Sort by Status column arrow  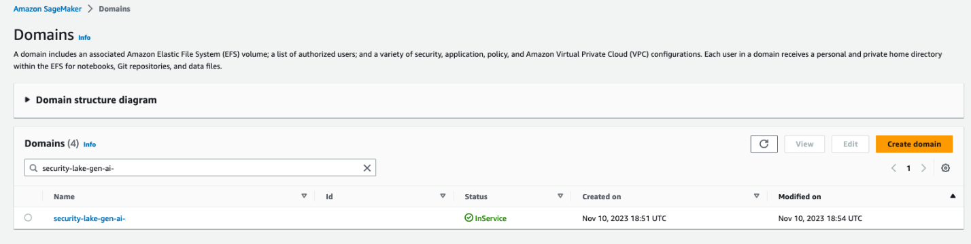(560, 197)
